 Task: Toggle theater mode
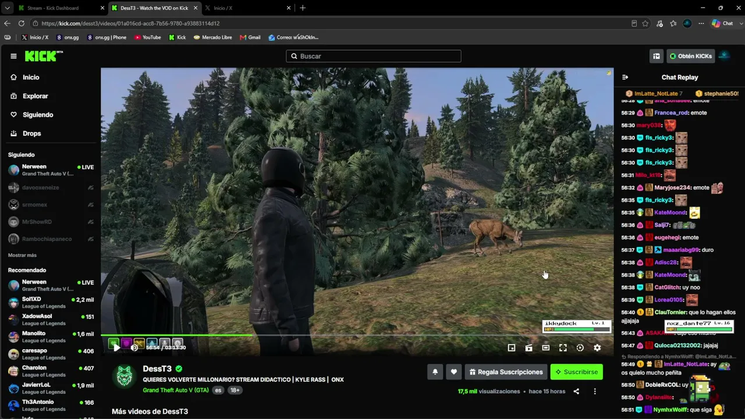(x=546, y=347)
